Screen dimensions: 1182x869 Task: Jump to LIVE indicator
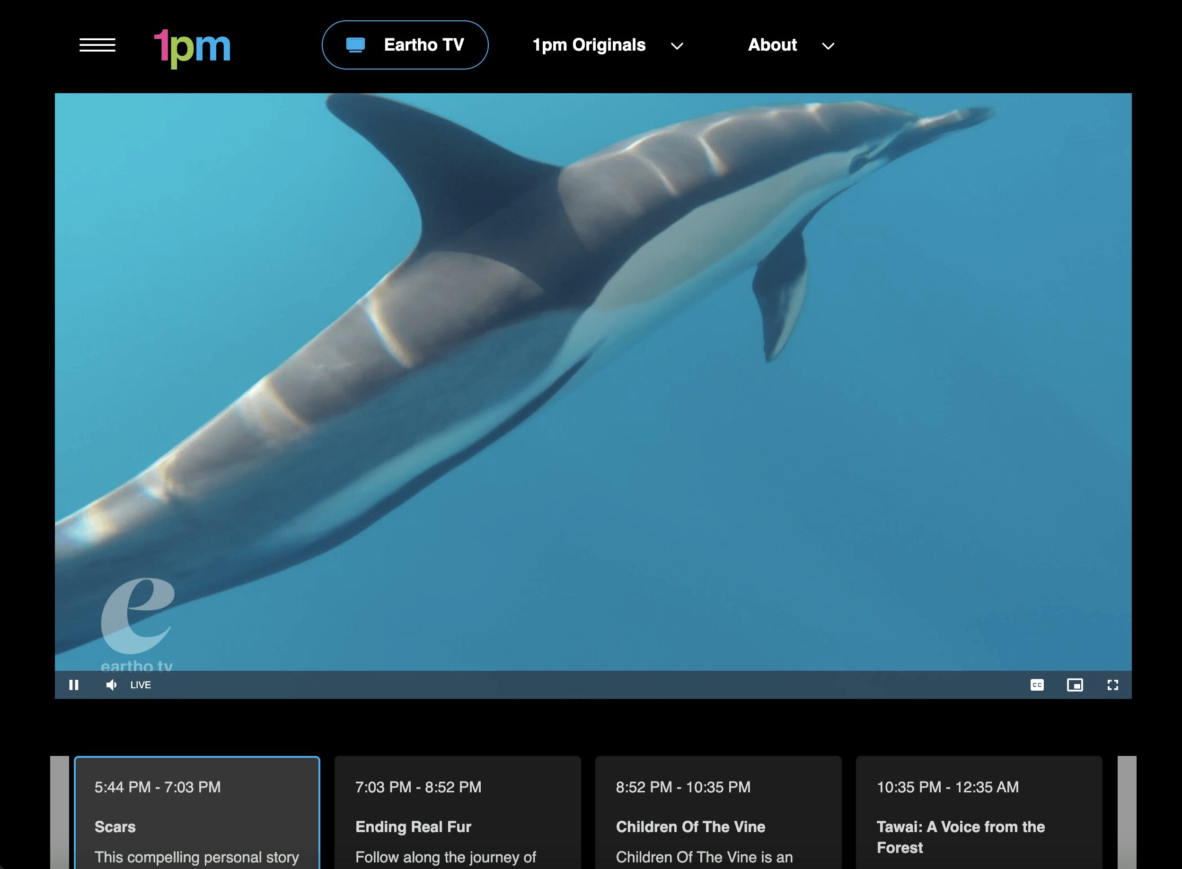(x=141, y=685)
